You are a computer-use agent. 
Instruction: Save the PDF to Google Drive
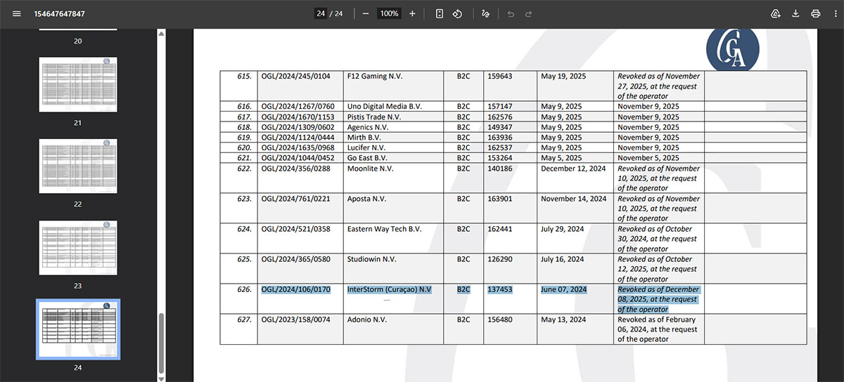[x=776, y=14]
